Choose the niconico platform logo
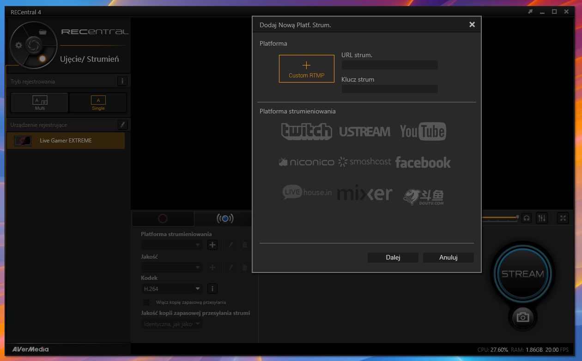 306,162
